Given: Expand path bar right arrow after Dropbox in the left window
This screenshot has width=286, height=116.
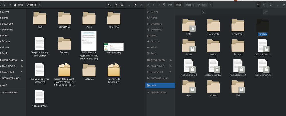Looking at the screenshot, I should point(40,5).
